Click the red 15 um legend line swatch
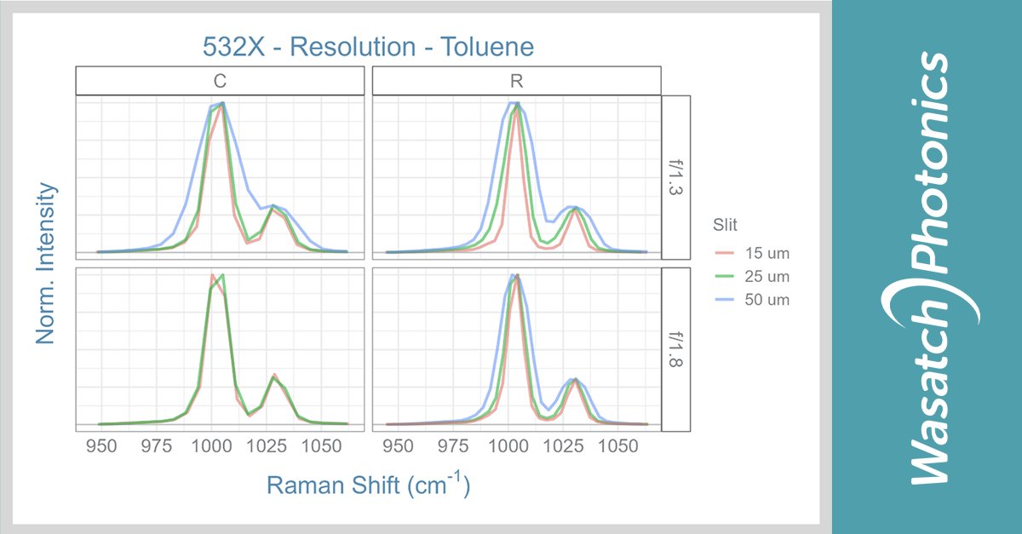 [725, 253]
